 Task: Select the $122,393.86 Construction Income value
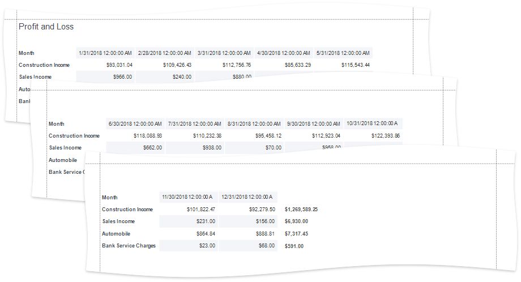386,136
